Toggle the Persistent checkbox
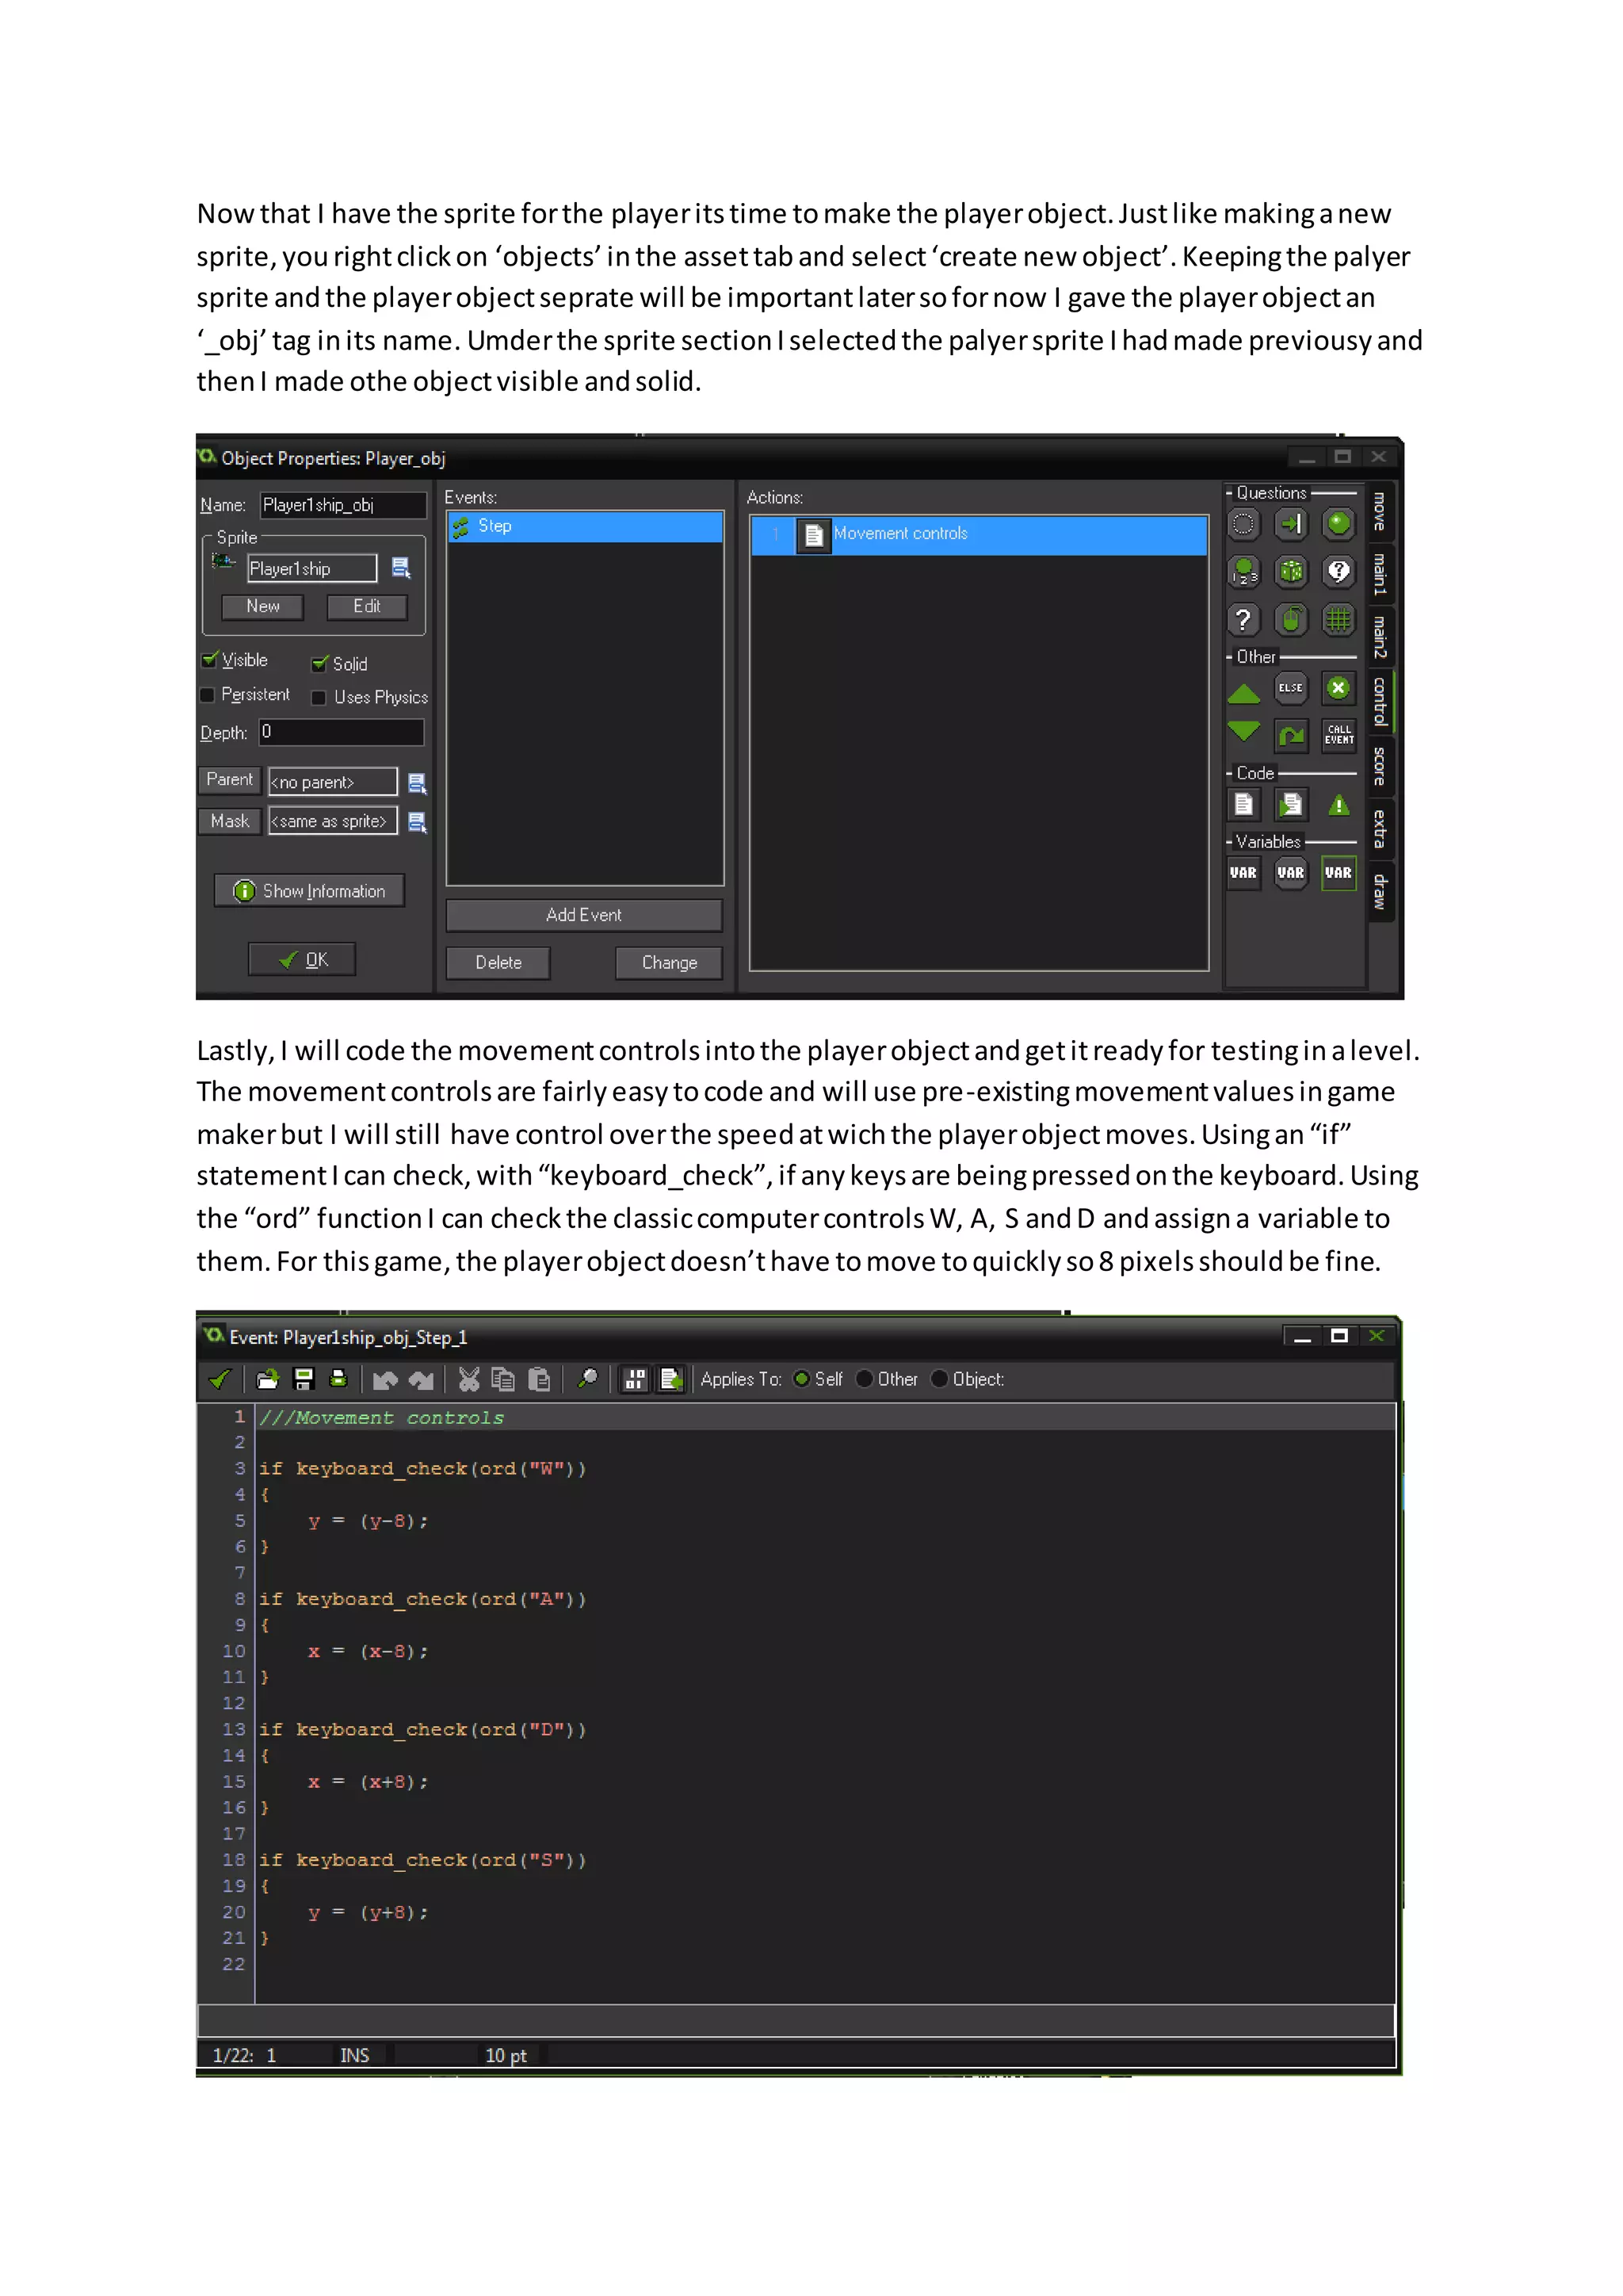Screen dimensions: 1623x2296 click(208, 695)
